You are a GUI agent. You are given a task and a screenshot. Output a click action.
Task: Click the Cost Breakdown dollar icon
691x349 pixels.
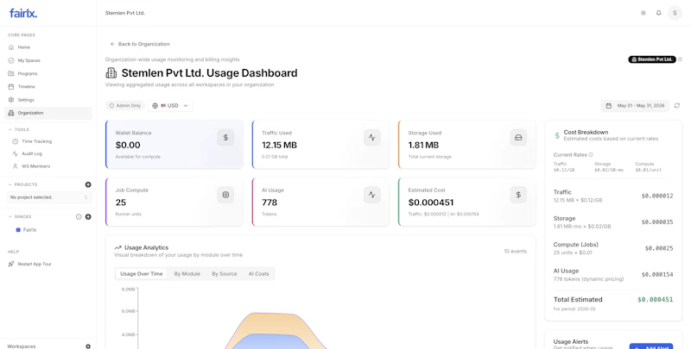(557, 135)
